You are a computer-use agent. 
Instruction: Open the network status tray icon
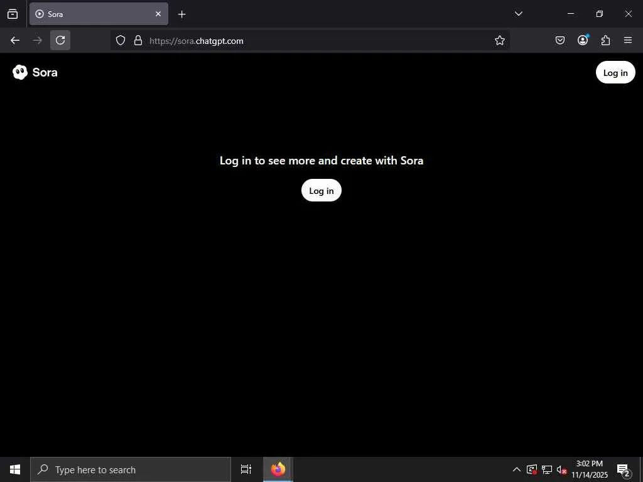[x=547, y=469]
